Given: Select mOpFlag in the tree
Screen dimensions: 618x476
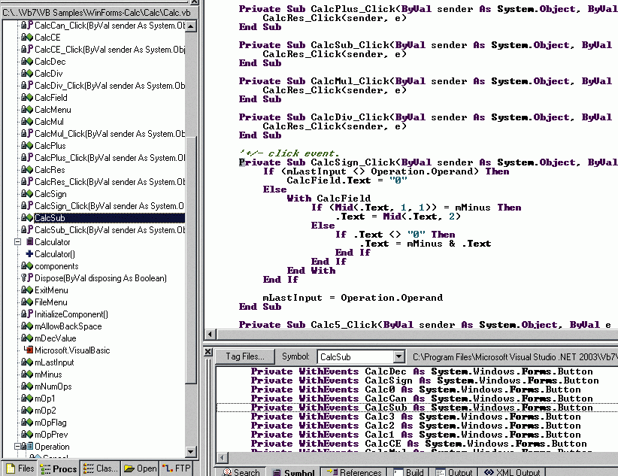Looking at the screenshot, I should pos(50,423).
